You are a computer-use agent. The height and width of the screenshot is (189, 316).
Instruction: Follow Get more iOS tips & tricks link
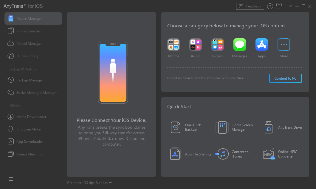point(89,183)
